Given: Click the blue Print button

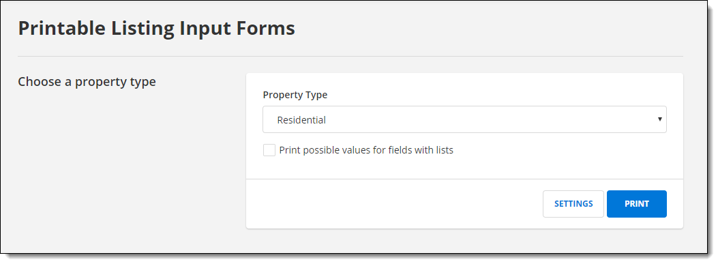Looking at the screenshot, I should [x=636, y=204].
